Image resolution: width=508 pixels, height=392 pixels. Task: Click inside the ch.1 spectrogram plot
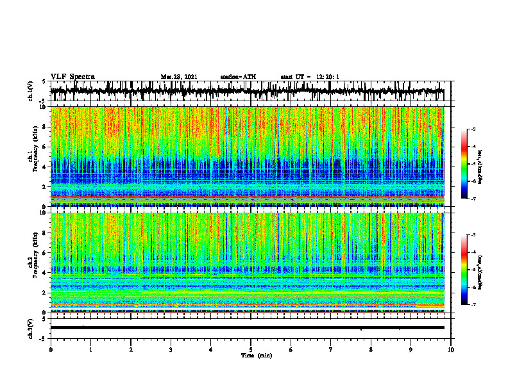pos(247,156)
